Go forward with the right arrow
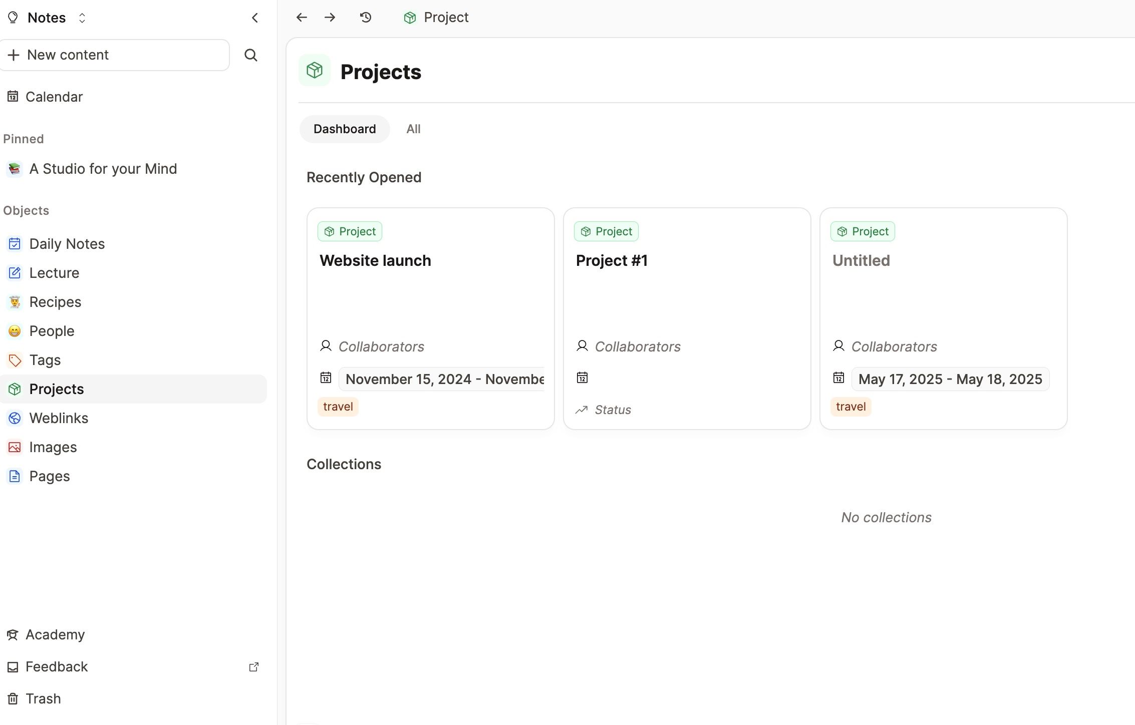The image size is (1135, 725). (330, 18)
